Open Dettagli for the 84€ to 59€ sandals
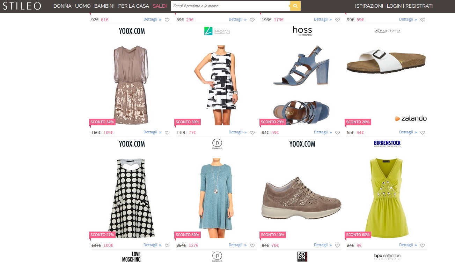Viewport: 455px width, 265px height. pyautogui.click(x=323, y=132)
